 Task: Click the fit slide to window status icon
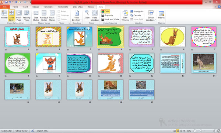click(219, 131)
